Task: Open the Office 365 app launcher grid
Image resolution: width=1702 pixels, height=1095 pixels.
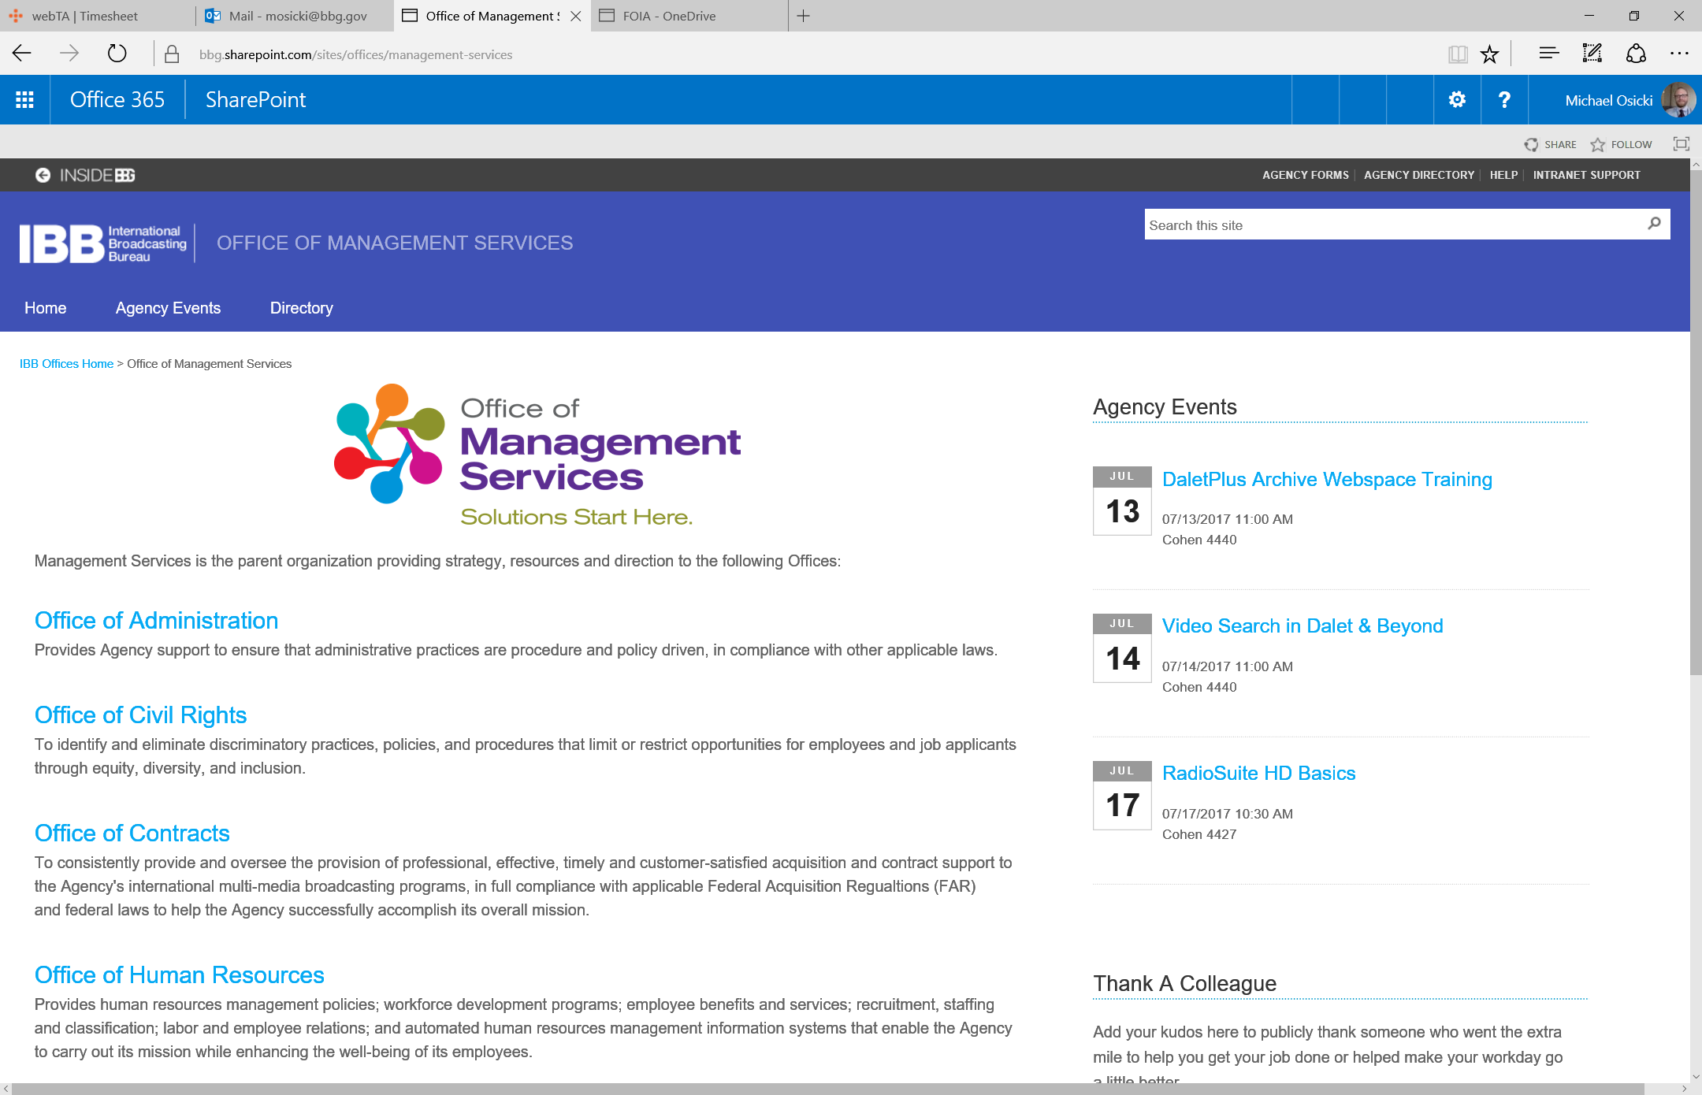Action: coord(24,100)
